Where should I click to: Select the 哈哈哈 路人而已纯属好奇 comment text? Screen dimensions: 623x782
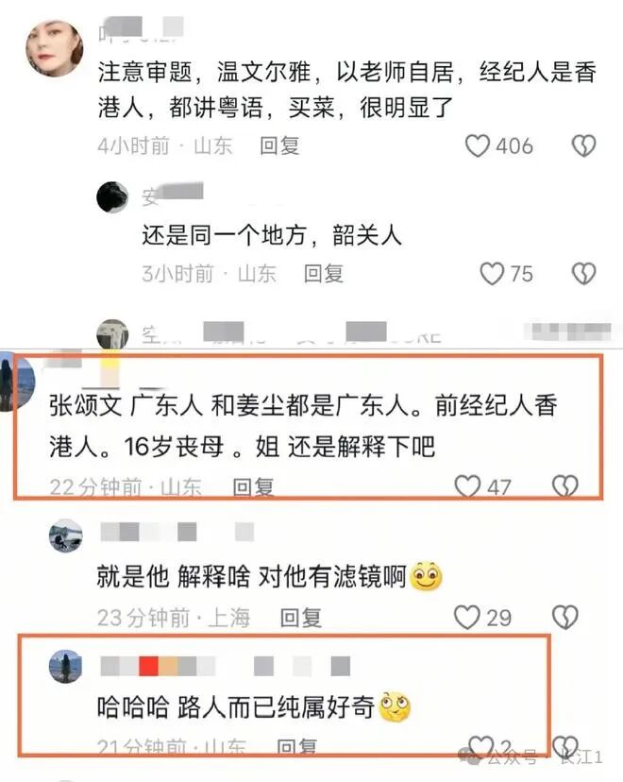pos(236,707)
